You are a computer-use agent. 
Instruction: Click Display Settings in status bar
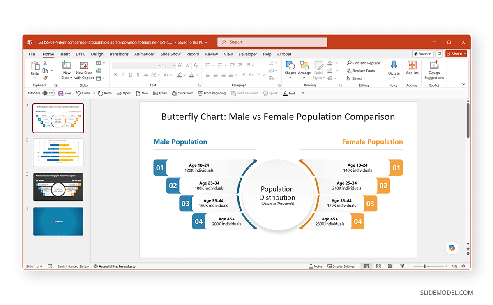pos(341,266)
